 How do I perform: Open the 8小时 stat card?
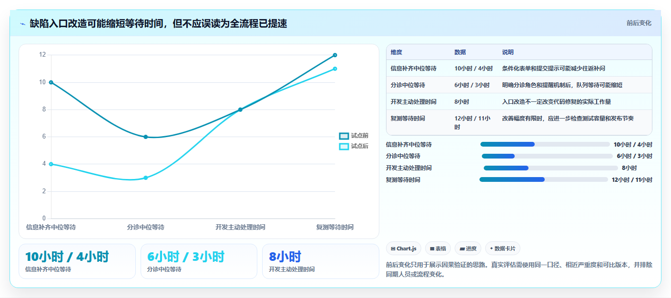click(x=321, y=261)
